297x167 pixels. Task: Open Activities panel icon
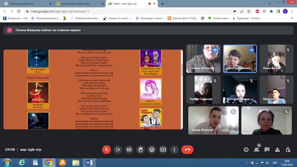coord(277,150)
